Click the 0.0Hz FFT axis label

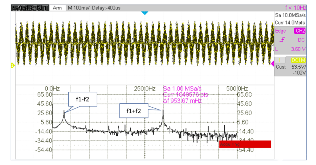click(x=52, y=89)
